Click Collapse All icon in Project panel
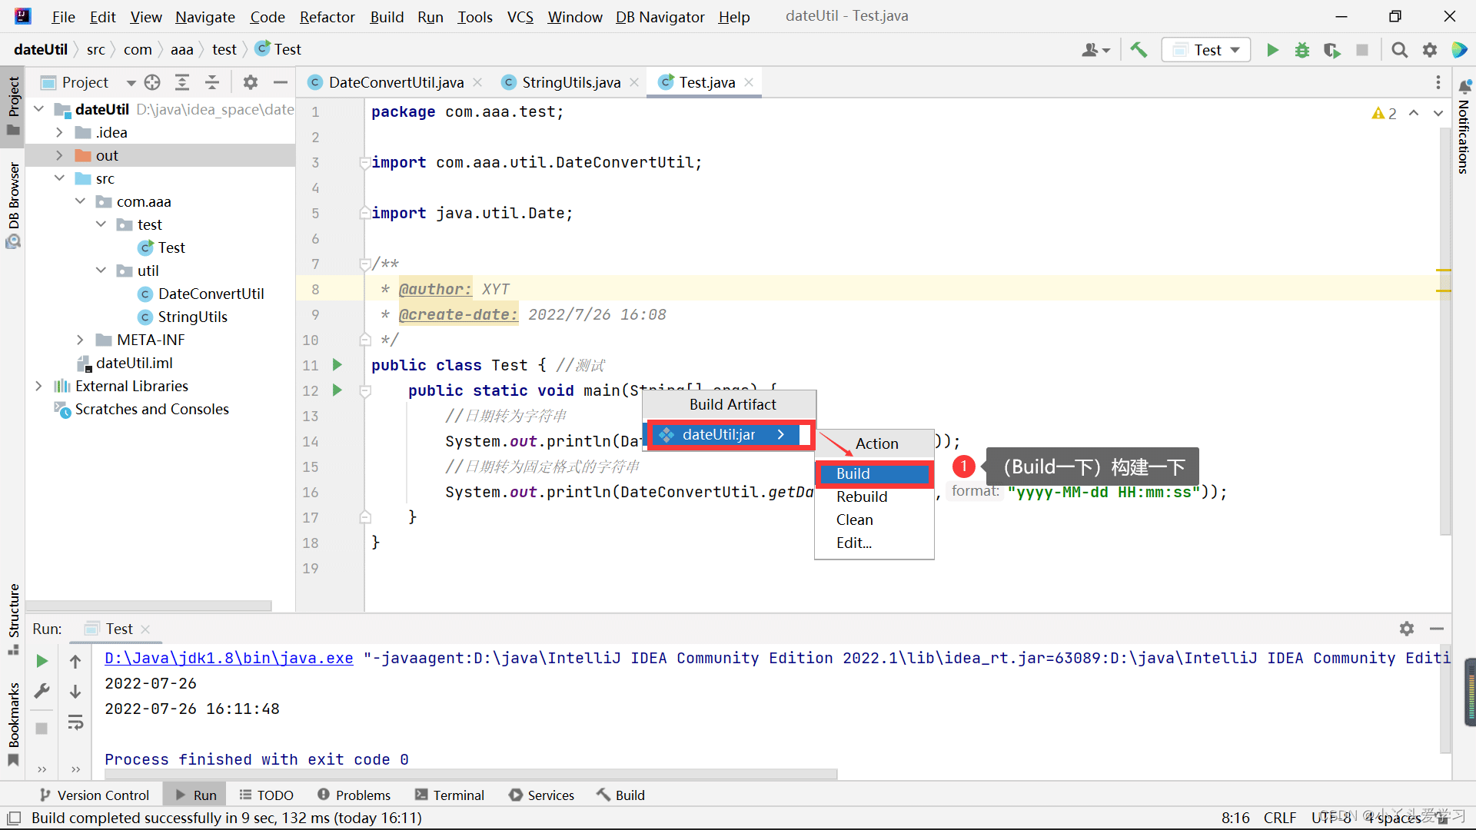The width and height of the screenshot is (1476, 830). coord(212,82)
